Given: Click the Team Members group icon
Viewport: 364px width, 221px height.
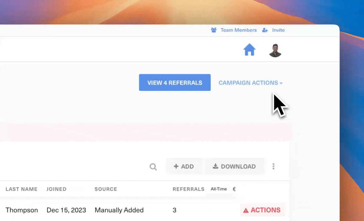Looking at the screenshot, I should click(214, 30).
